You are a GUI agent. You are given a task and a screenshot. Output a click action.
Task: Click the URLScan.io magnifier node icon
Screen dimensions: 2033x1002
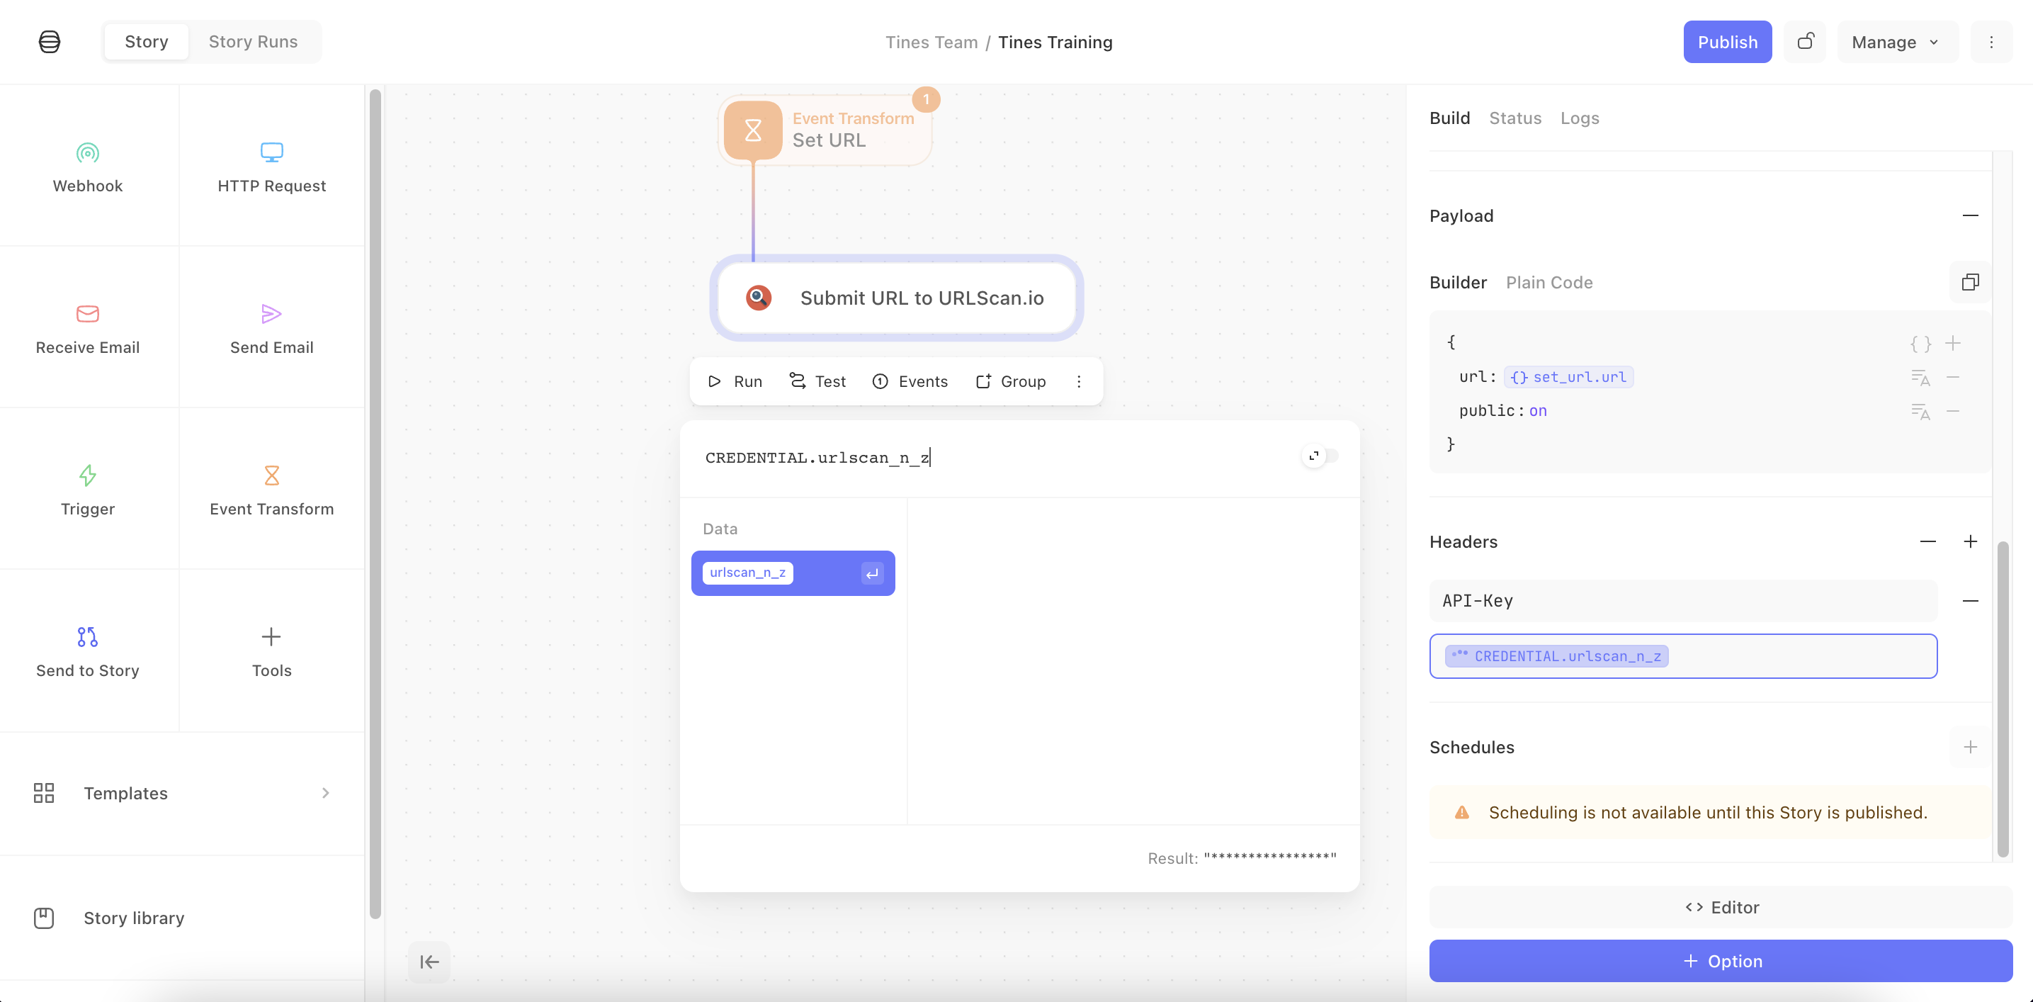pyautogui.click(x=759, y=298)
